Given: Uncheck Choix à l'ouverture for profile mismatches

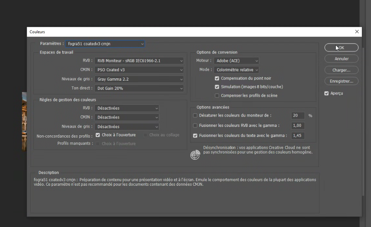Looking at the screenshot, I should click(98, 135).
